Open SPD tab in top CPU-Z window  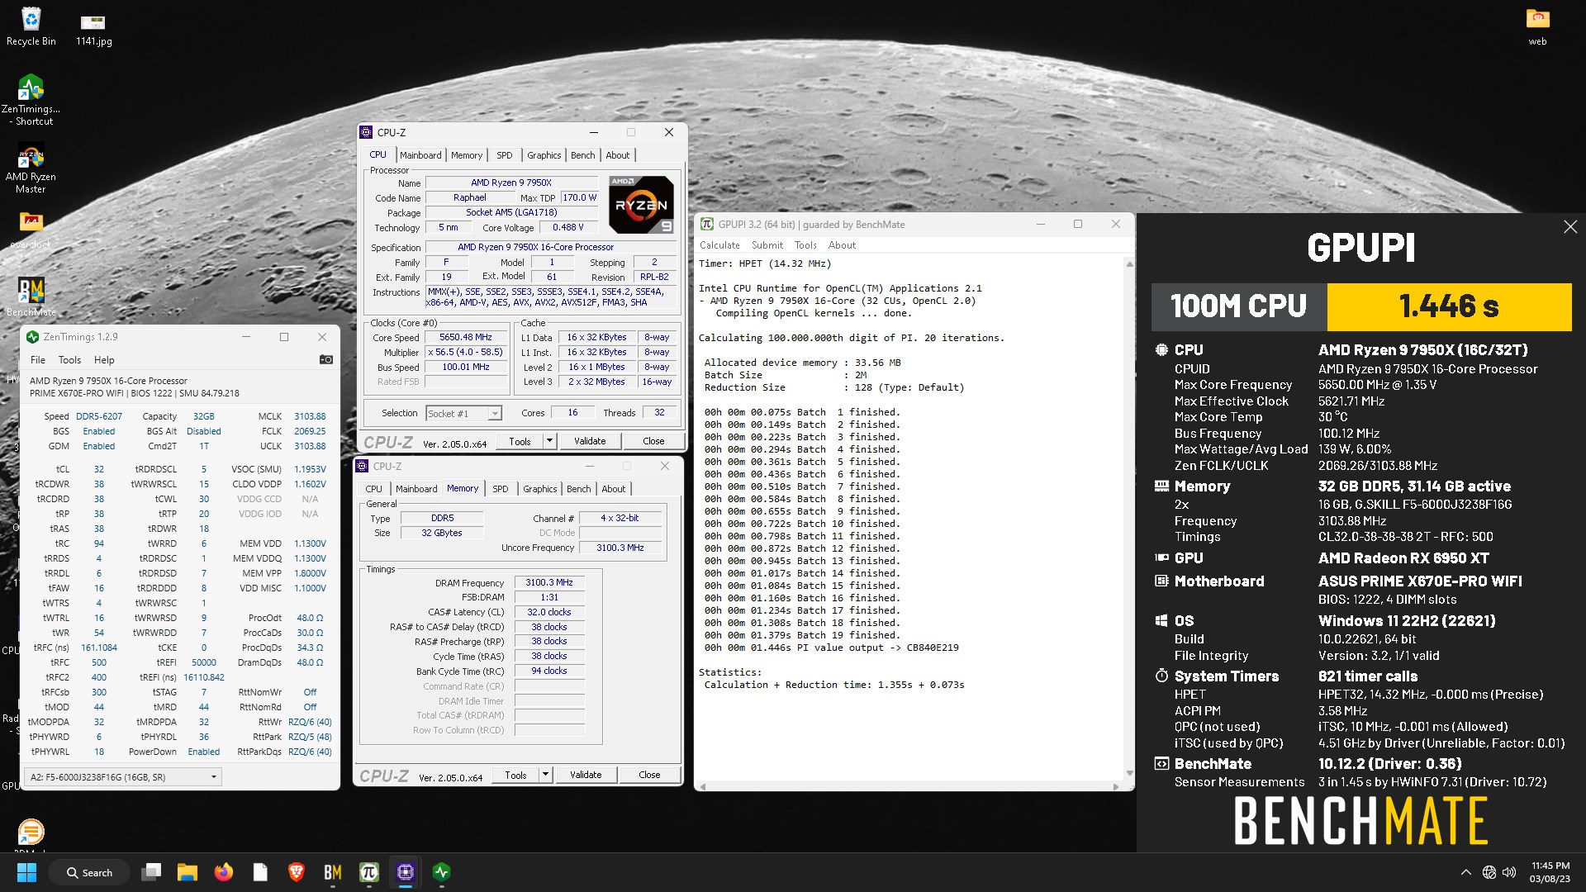[x=505, y=155]
